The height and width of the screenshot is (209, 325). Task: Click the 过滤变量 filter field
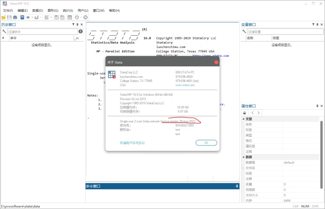coord(285,32)
